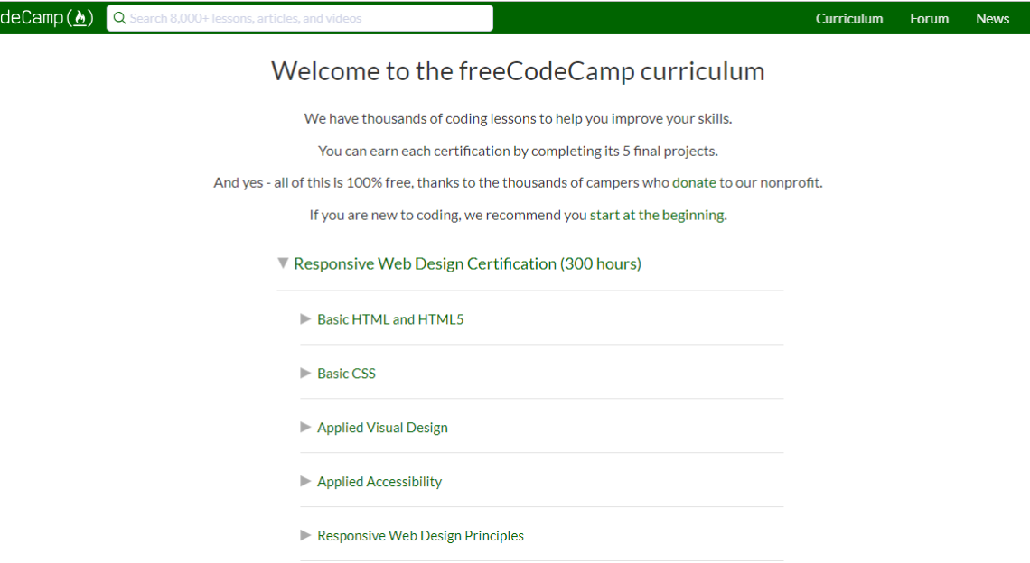The height and width of the screenshot is (563, 1030).
Task: Follow the donate link
Action: (x=694, y=182)
